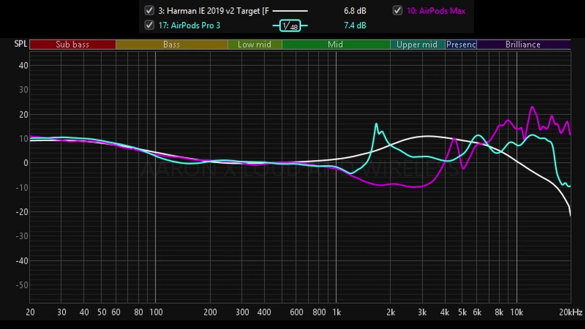Click the 1k frequency axis label
This screenshot has height=329, width=585.
pos(337,312)
